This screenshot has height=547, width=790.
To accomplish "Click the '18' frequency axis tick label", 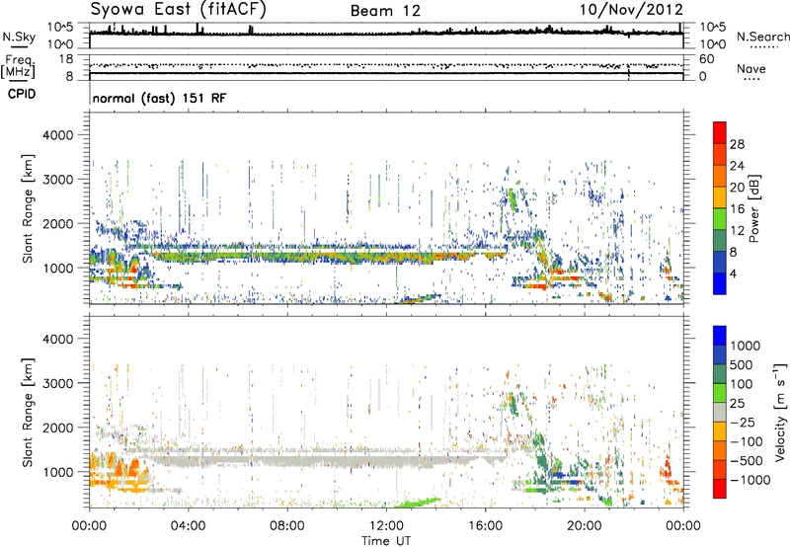I will click(66, 59).
